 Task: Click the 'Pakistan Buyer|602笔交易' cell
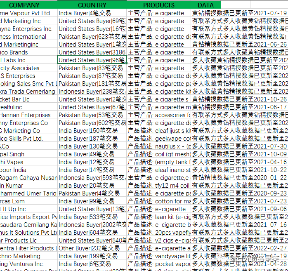point(92,123)
